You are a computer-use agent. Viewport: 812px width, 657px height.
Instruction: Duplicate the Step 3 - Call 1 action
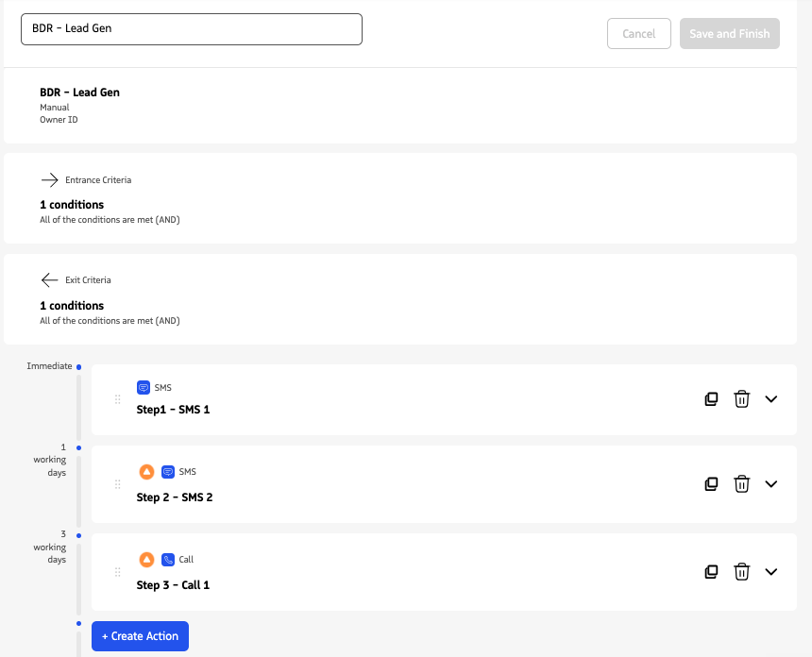(x=711, y=572)
